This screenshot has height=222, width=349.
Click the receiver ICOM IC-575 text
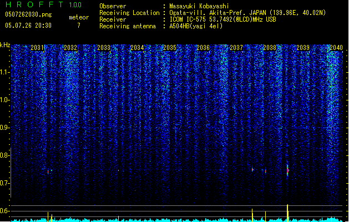(x=222, y=19)
